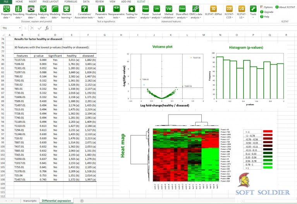Click the Select All corner triangle
This screenshot has height=204, width=297.
pyautogui.click(x=3, y=35)
